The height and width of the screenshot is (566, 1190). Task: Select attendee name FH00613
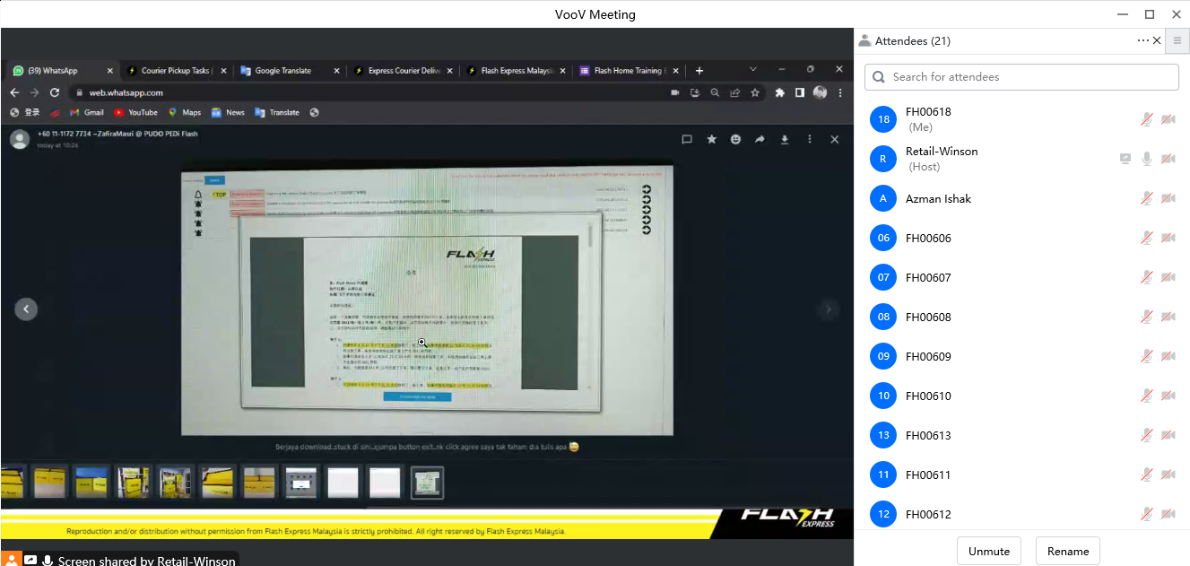[928, 435]
